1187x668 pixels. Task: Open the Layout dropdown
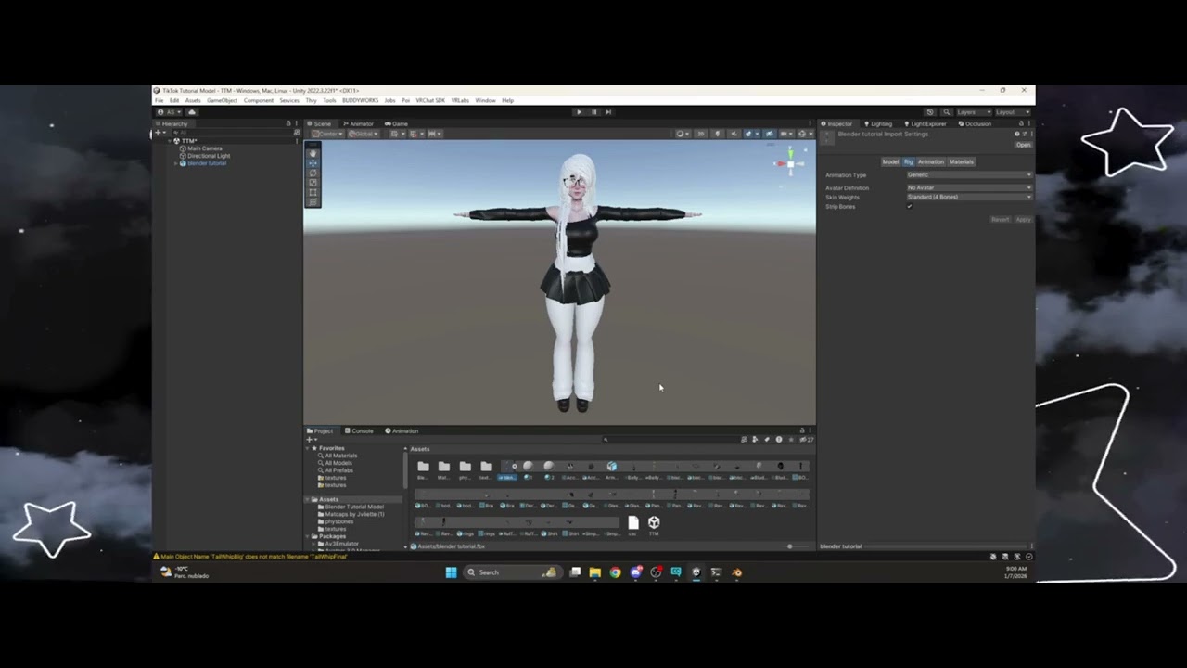pyautogui.click(x=1013, y=112)
